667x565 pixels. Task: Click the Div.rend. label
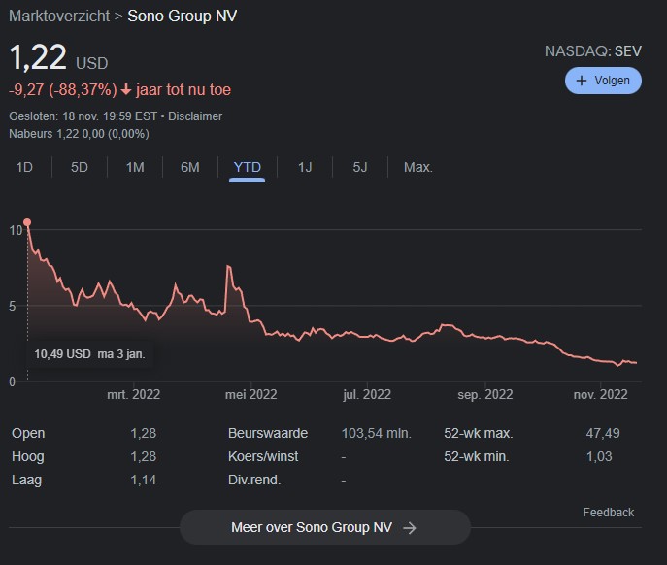[x=254, y=480]
